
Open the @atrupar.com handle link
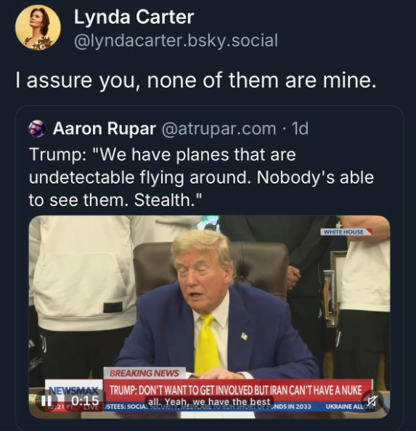click(x=219, y=128)
